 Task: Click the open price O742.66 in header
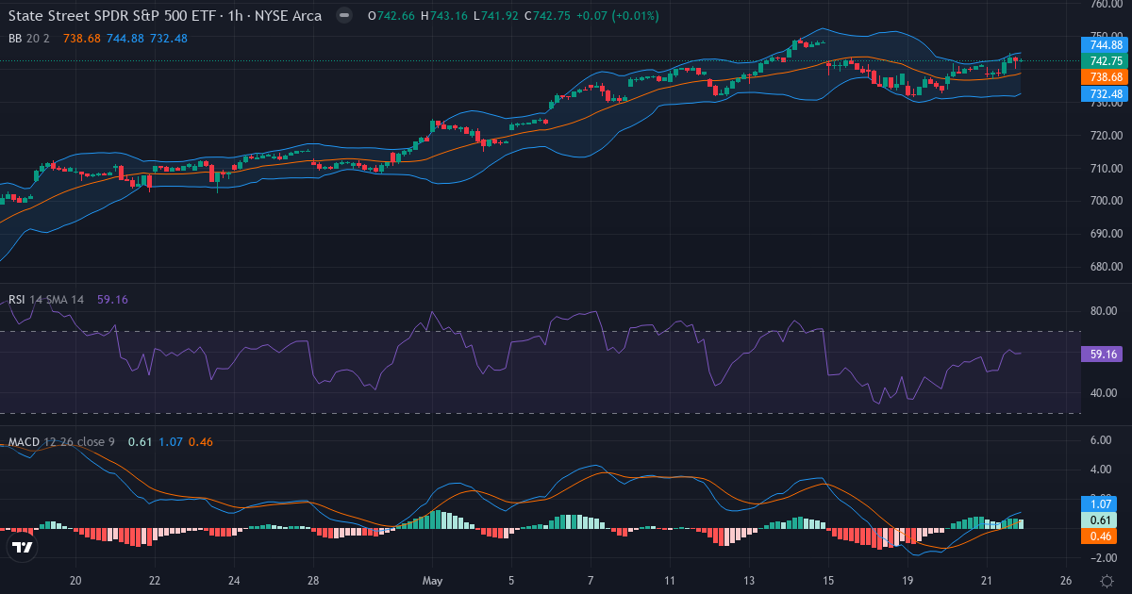391,16
